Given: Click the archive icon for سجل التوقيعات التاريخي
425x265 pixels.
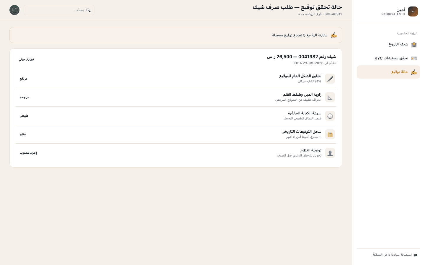Looking at the screenshot, I should [x=330, y=134].
